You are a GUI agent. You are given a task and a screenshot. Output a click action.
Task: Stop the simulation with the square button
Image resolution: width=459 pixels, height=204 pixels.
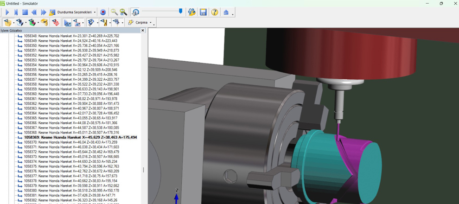click(x=25, y=12)
